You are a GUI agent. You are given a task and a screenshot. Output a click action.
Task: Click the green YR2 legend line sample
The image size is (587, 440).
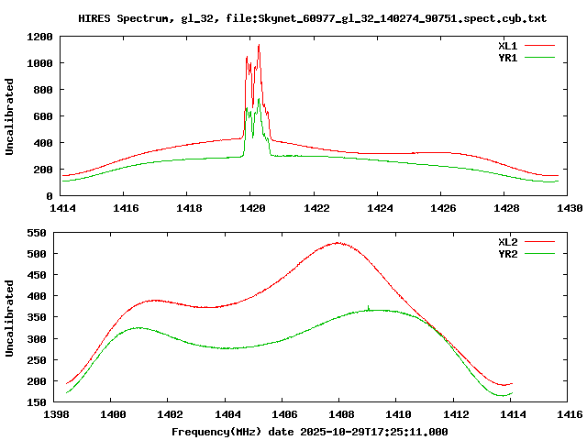coord(539,254)
